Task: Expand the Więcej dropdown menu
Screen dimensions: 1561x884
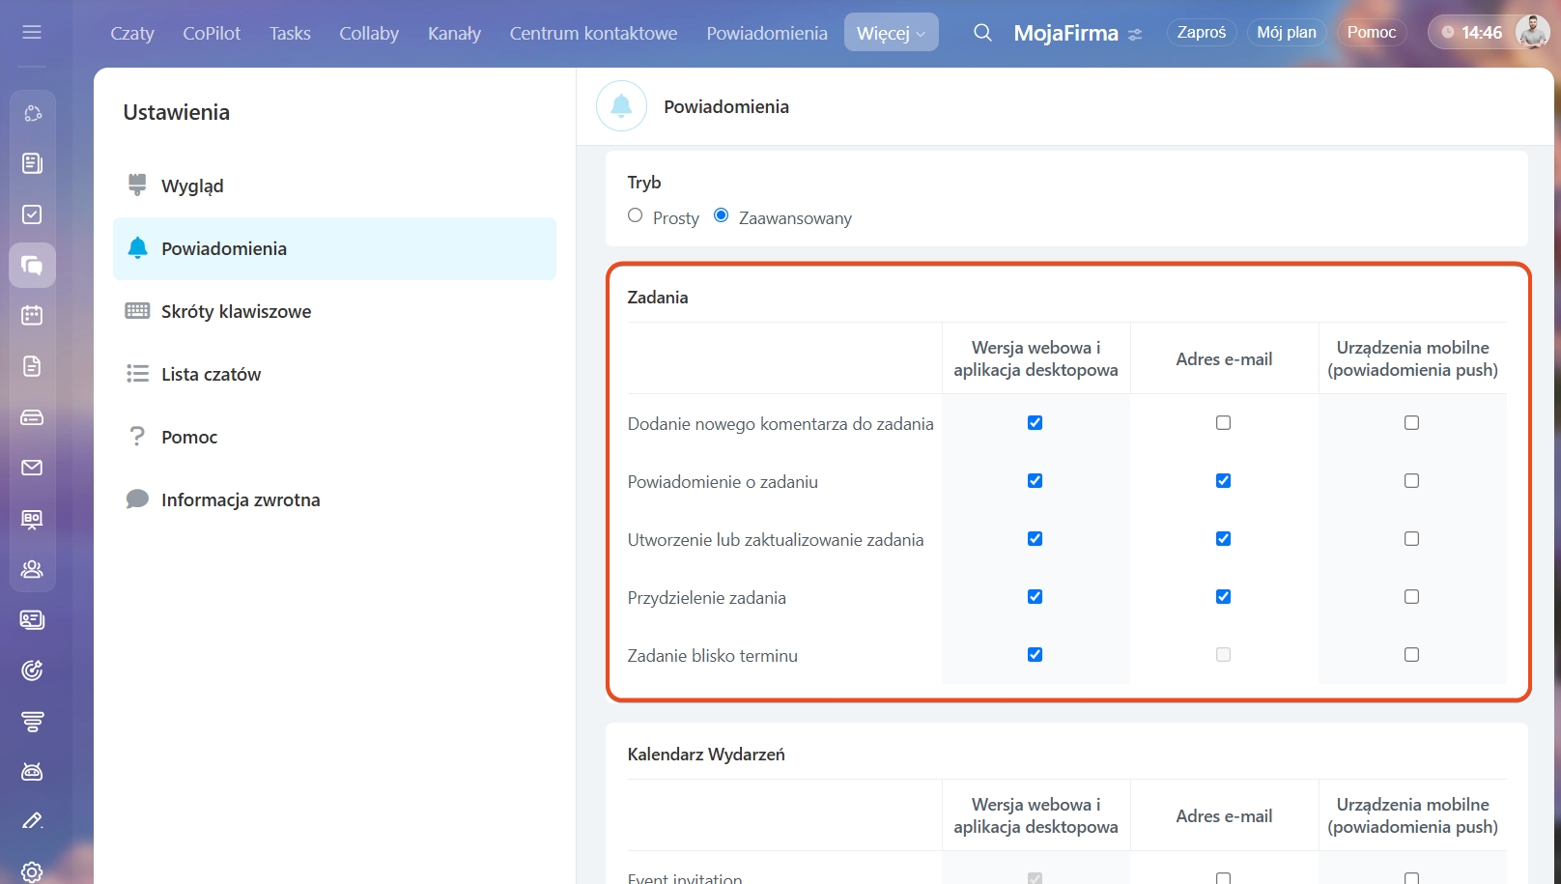Action: coord(891,33)
